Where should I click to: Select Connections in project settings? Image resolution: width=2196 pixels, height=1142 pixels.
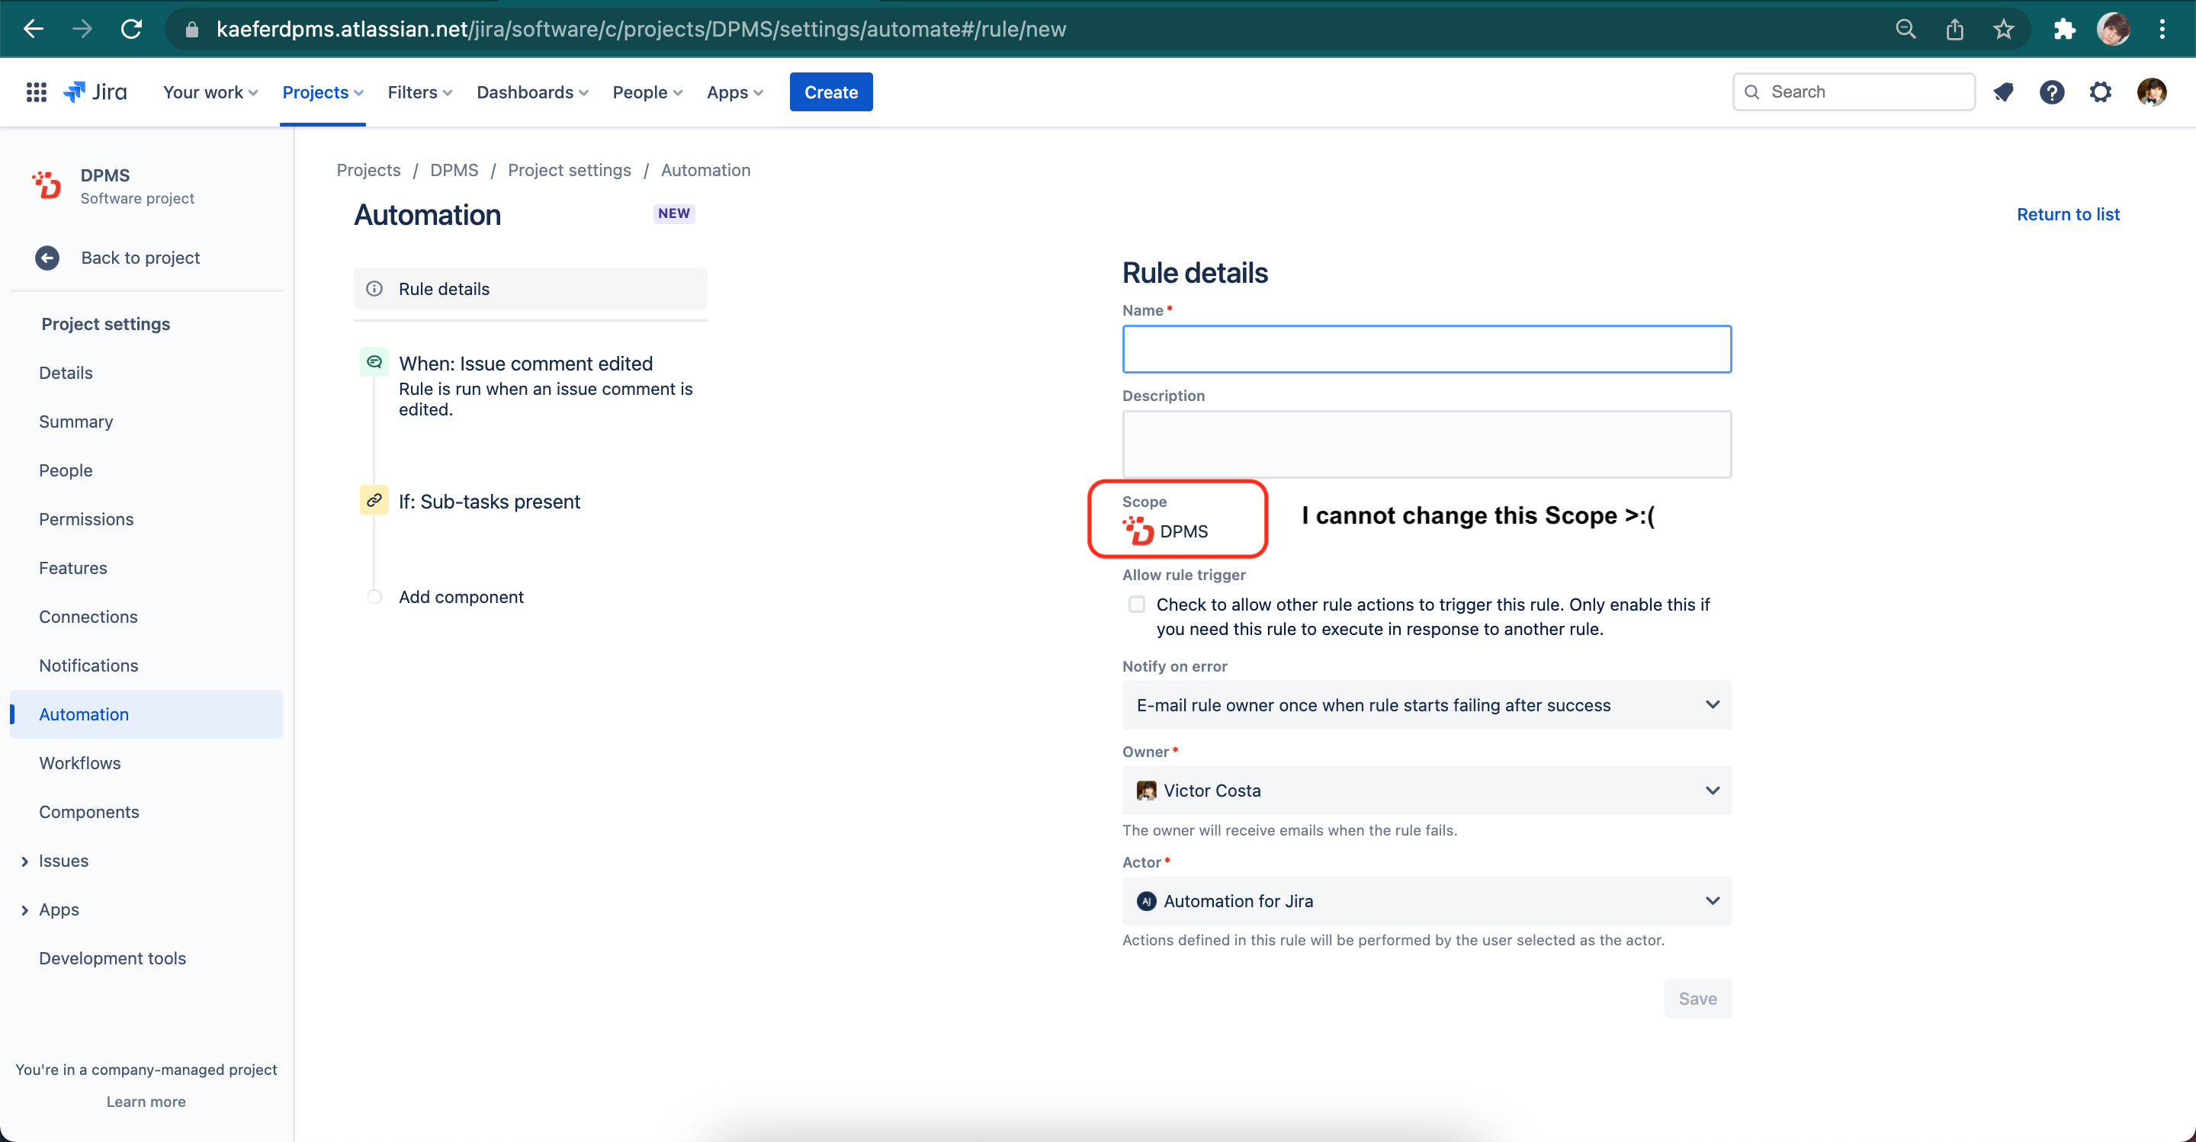(88, 616)
